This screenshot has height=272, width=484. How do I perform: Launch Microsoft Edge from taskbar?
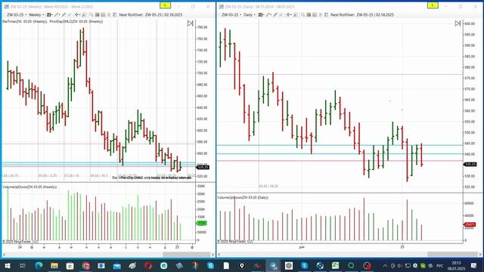[39, 265]
